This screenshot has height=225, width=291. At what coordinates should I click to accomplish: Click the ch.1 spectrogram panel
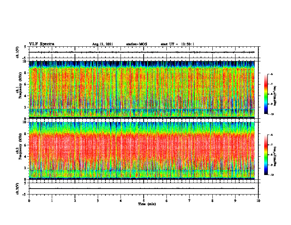coord(142,90)
